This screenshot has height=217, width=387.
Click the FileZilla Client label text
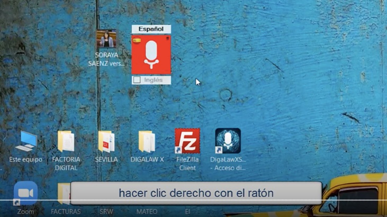187,164
